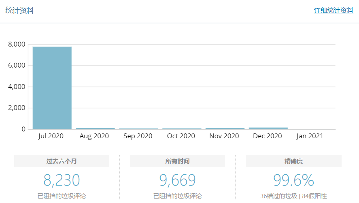
Task: Select the 精确度 panel header
Action: 293,161
